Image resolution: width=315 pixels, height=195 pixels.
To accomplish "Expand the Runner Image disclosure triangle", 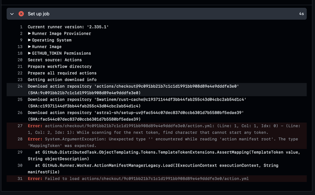I will [30, 46].
